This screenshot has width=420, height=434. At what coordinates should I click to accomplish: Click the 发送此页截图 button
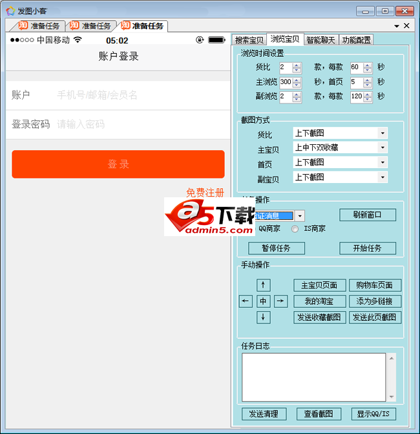click(375, 317)
